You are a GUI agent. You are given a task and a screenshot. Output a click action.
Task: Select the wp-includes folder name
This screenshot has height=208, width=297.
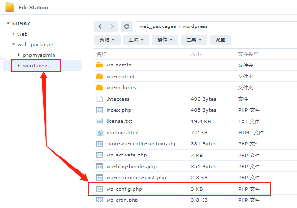(x=121, y=87)
